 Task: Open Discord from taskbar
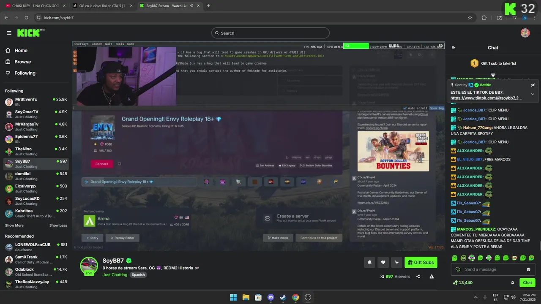coord(270,297)
